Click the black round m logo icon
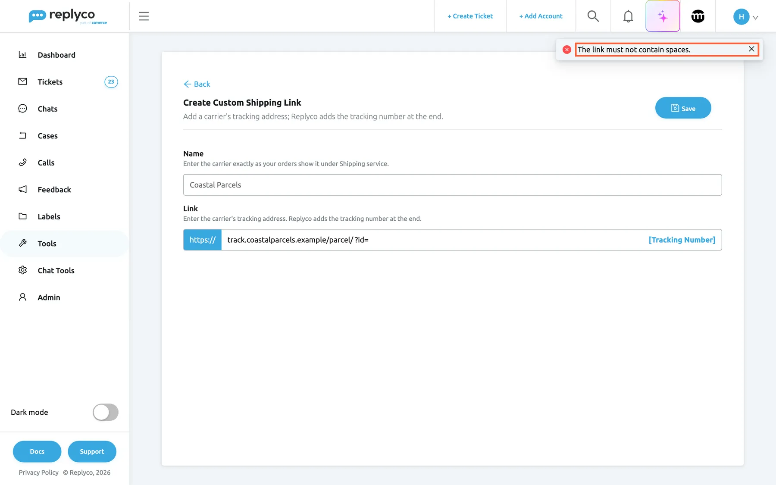Viewport: 776px width, 485px height. 698,16
